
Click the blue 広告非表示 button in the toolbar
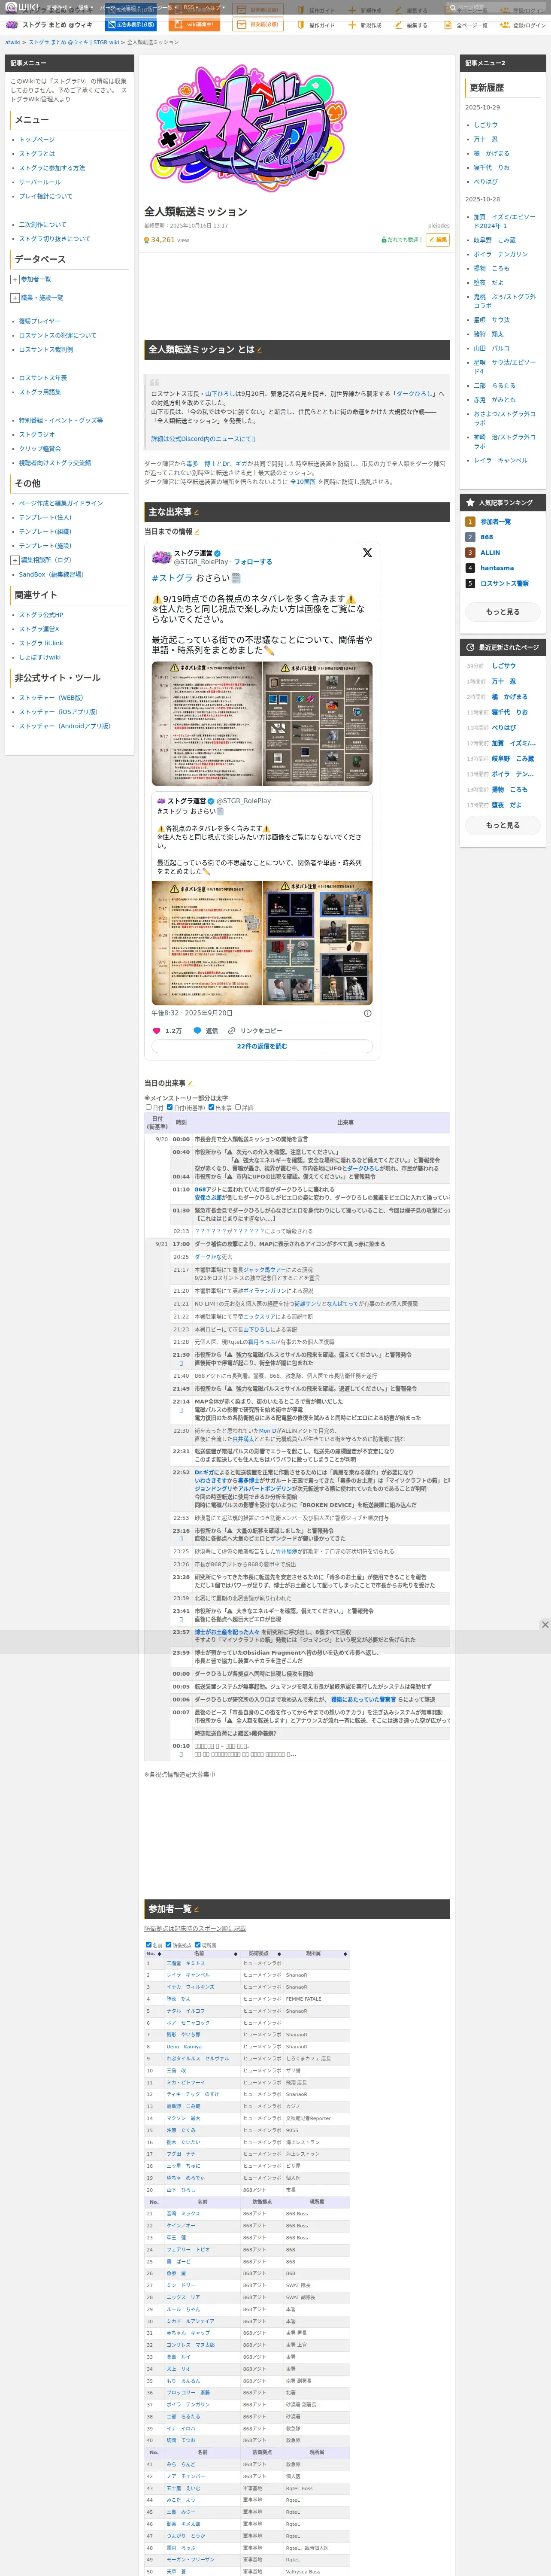point(131,25)
